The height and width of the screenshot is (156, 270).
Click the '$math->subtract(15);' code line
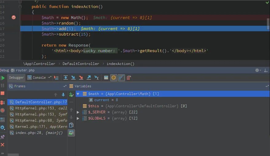(x=66, y=34)
